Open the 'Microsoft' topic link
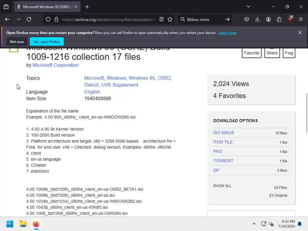Screen dimensions: 308x231 (x=94, y=78)
